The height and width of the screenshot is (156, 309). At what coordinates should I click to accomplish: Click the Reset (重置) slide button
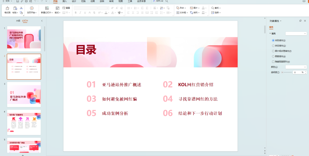[x=66, y=8]
